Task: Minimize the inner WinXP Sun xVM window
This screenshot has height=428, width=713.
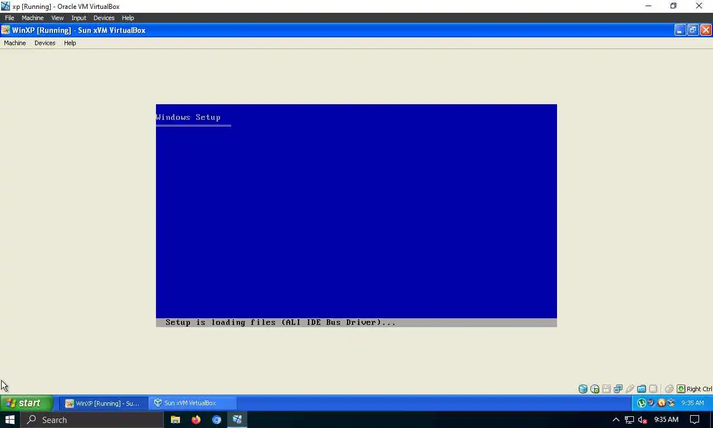Action: click(x=680, y=30)
